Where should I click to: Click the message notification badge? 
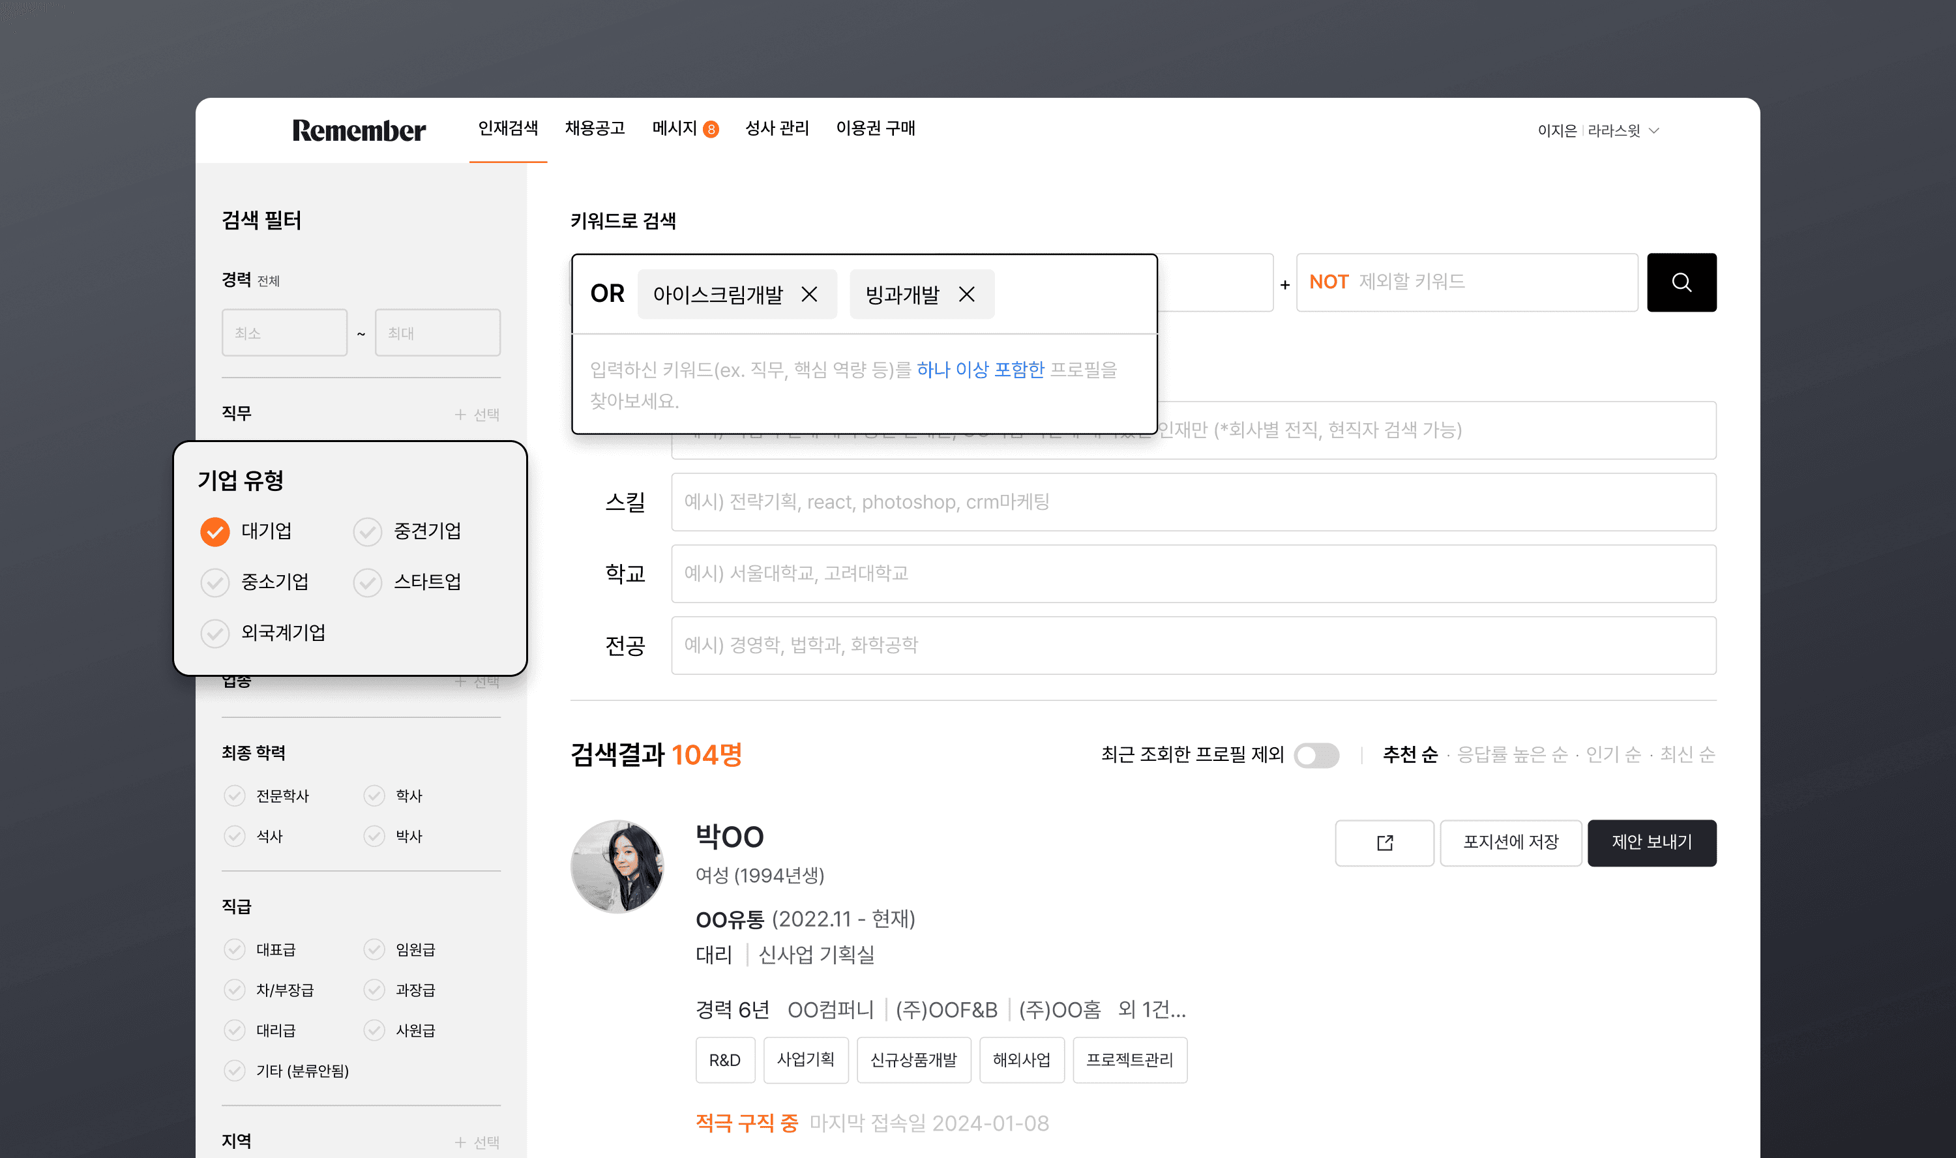710,130
